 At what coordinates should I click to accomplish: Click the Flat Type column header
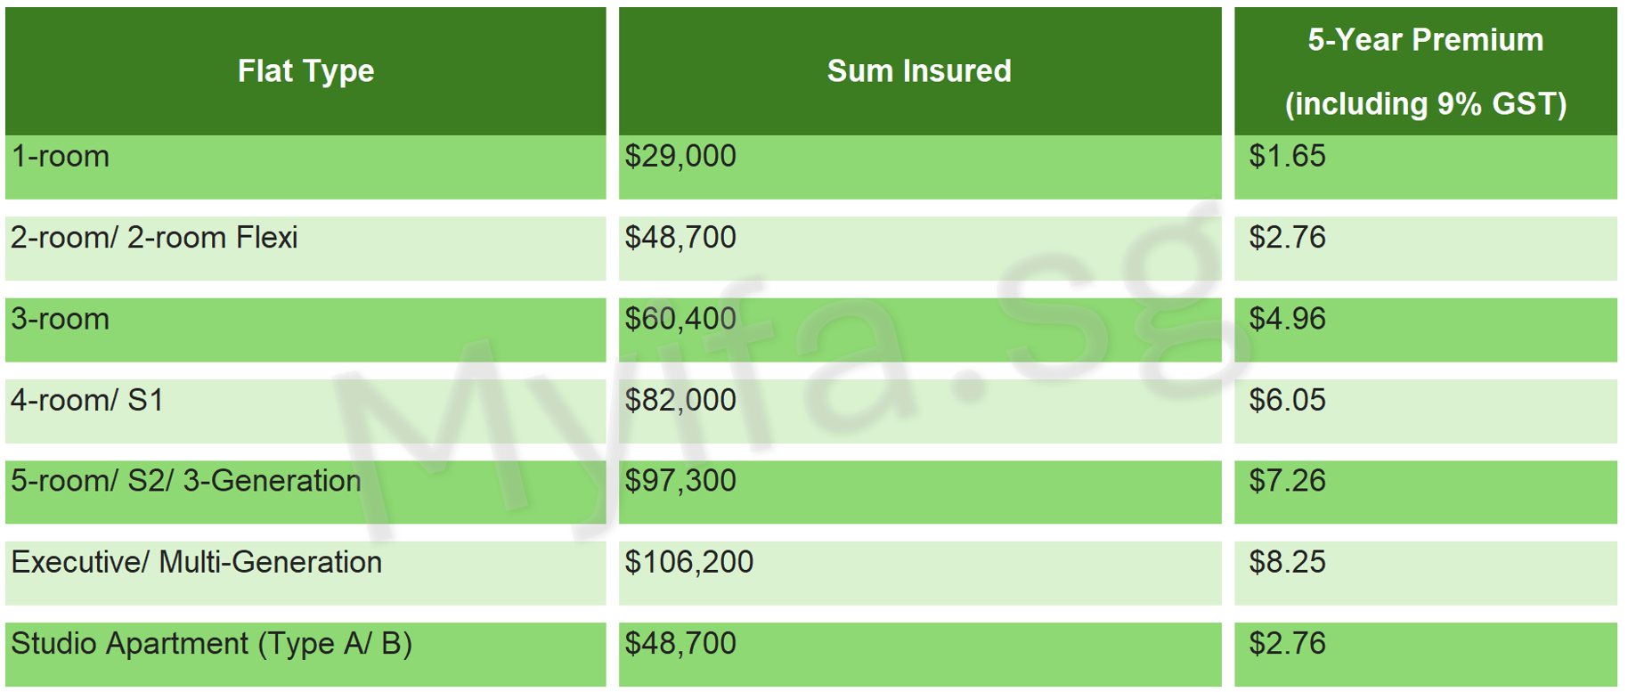(x=305, y=71)
